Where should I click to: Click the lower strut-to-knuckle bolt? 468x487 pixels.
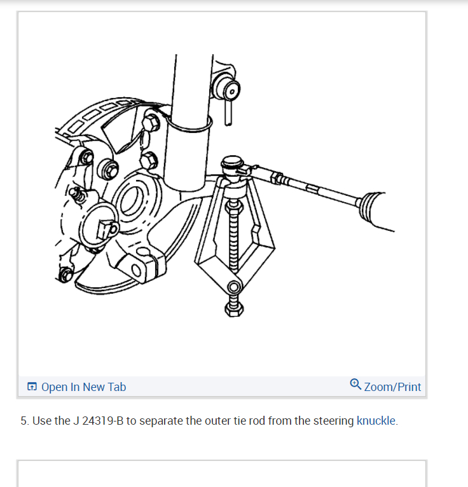click(149, 161)
